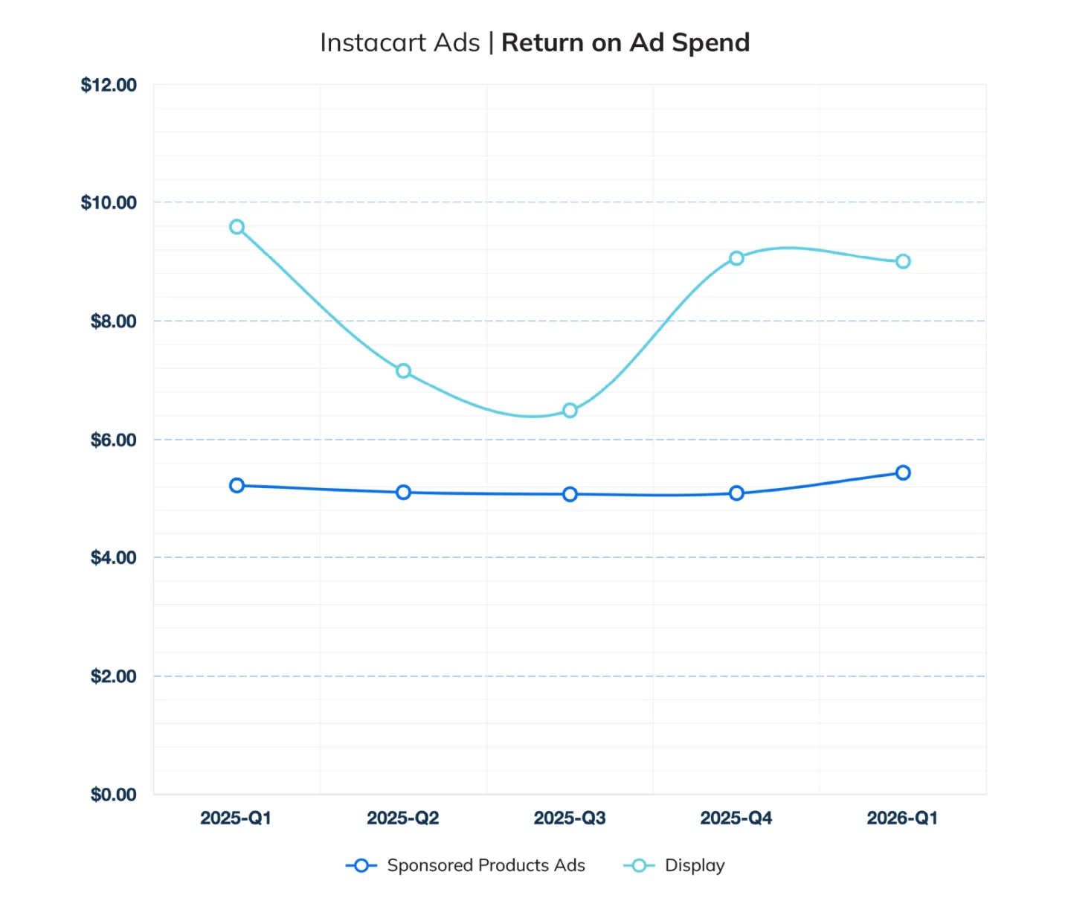Click Sponsored Products point at 2025-Q3
This screenshot has height=898, width=1071.
pos(570,494)
